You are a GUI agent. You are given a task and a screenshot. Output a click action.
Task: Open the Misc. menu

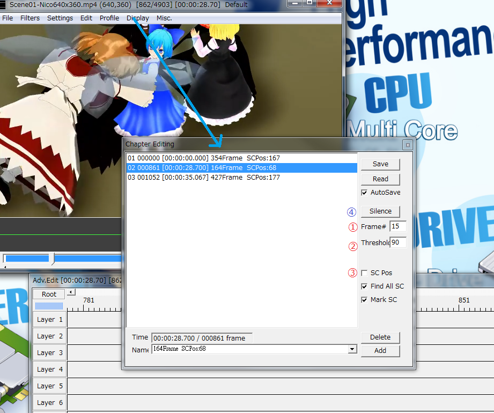coord(164,18)
